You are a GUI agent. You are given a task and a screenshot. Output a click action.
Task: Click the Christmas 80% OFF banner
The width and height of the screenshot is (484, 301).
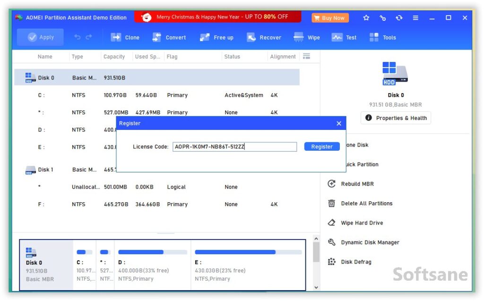217,17
